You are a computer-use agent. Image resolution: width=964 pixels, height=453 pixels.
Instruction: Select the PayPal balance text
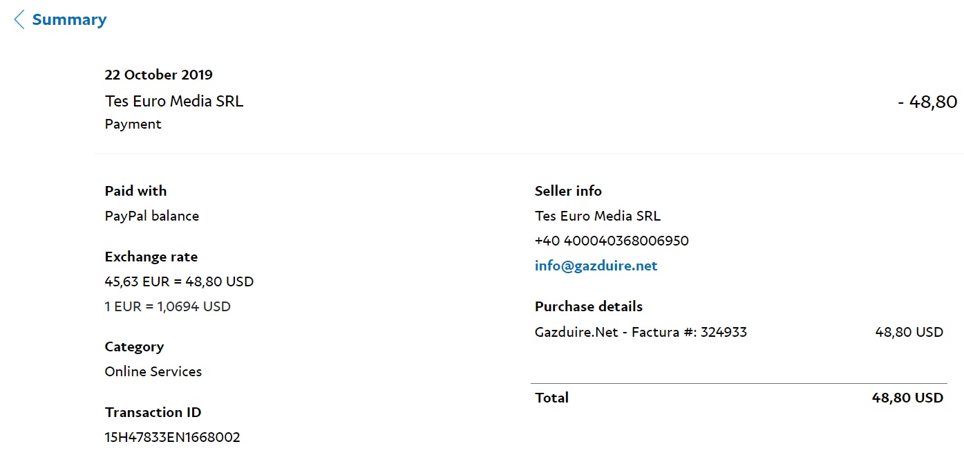151,216
